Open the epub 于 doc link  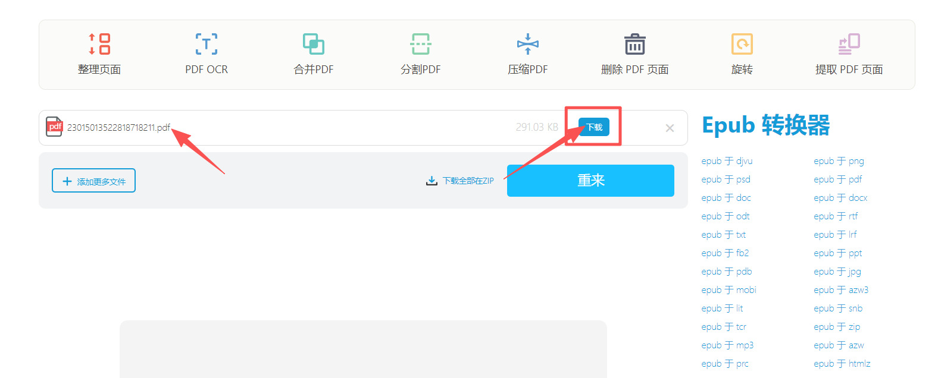point(726,198)
